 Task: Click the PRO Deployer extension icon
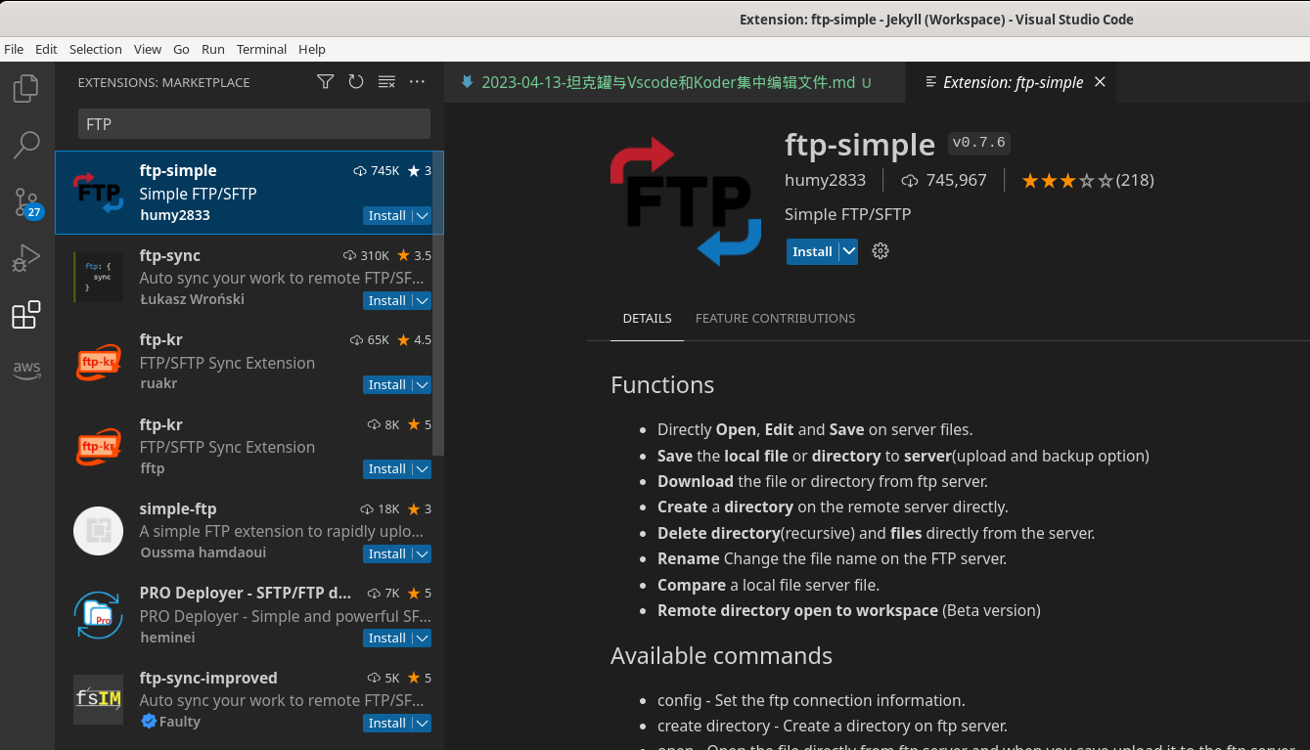[x=98, y=615]
